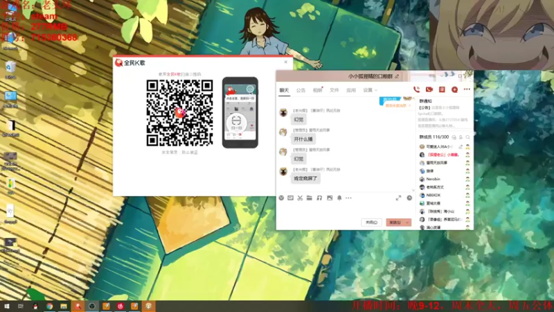Click the status icon on Nerobin's row
554x312 pixels.
tap(467, 179)
